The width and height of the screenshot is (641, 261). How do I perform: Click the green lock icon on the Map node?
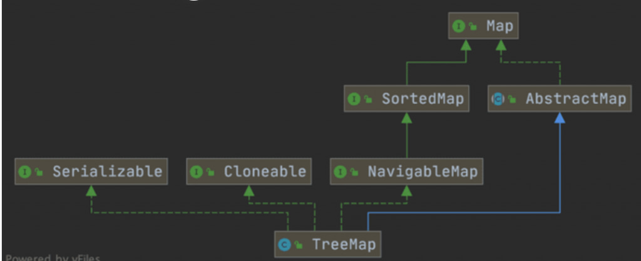click(470, 27)
